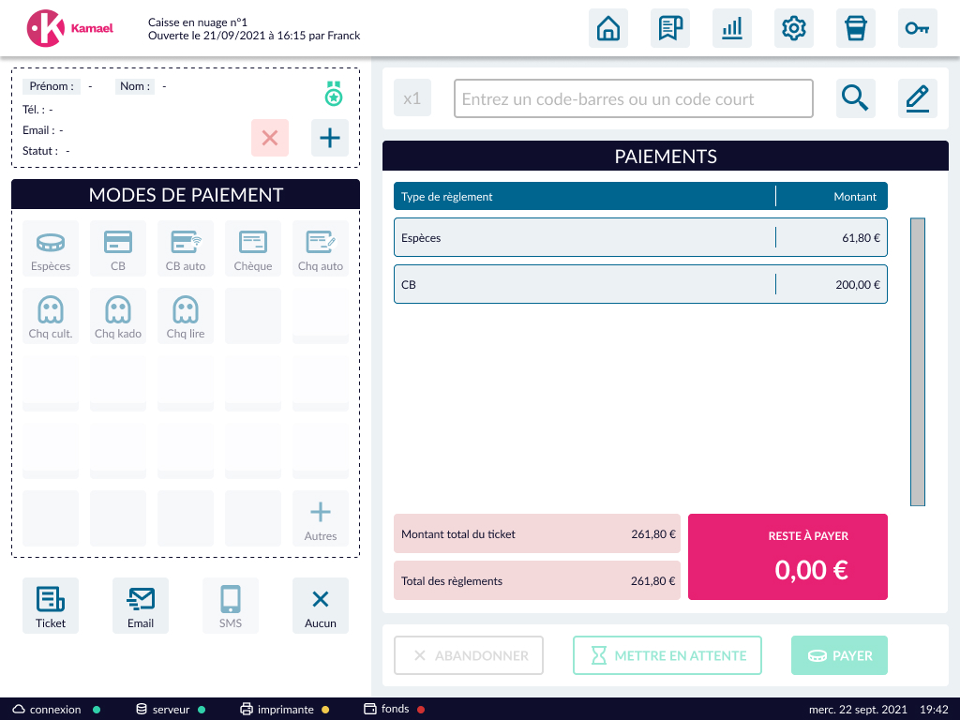Open the home screen icon
This screenshot has width=960, height=720.
[608, 28]
